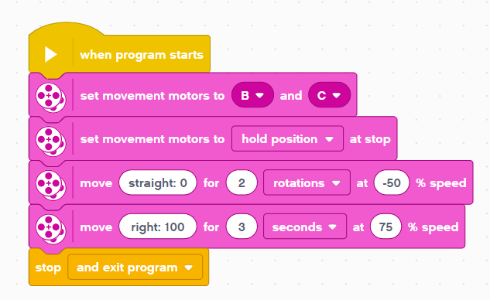Click the 'set movement motors to' B and C block label

click(152, 96)
